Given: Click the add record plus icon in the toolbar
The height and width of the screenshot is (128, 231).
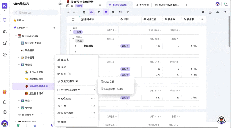Looking at the screenshot, I should [84, 12].
